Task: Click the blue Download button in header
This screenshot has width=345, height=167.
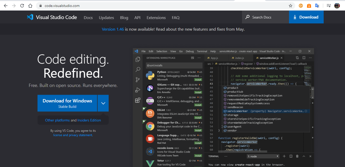Action: coord(306,17)
